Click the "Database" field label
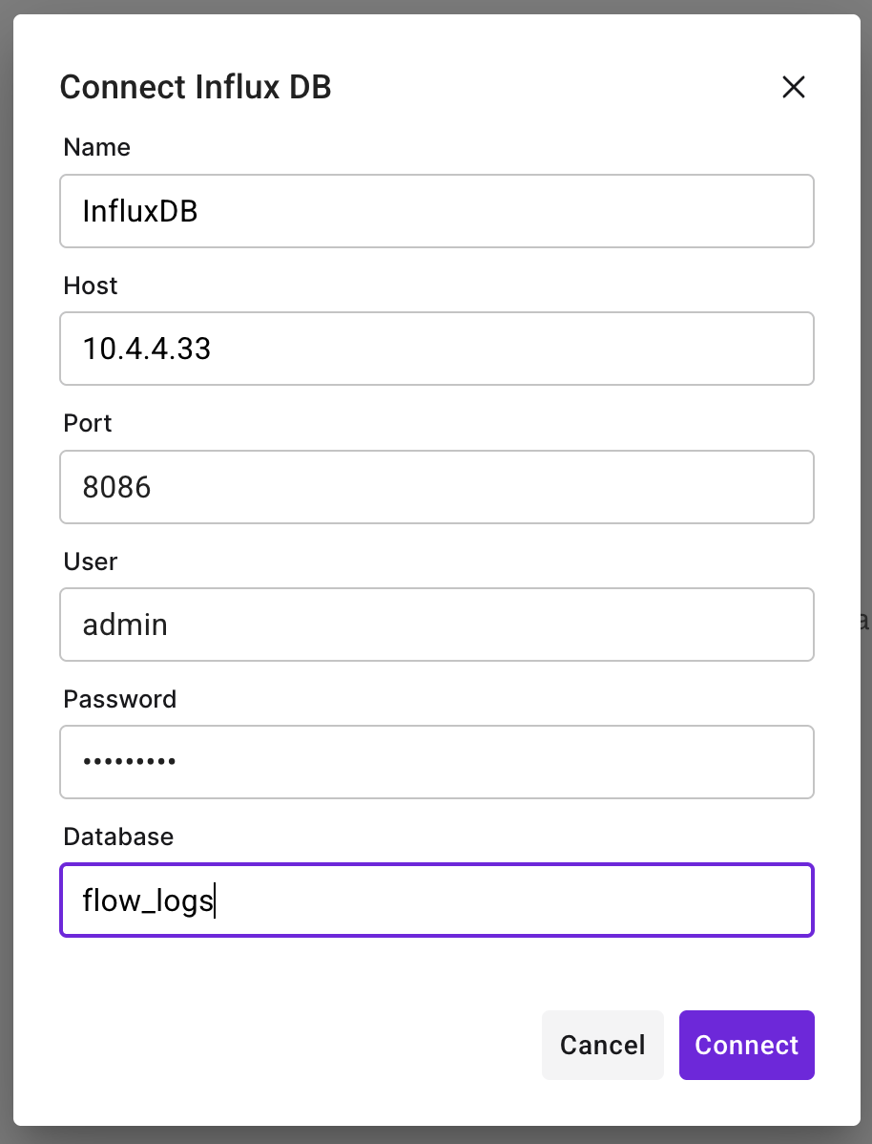The width and height of the screenshot is (872, 1144). point(118,837)
